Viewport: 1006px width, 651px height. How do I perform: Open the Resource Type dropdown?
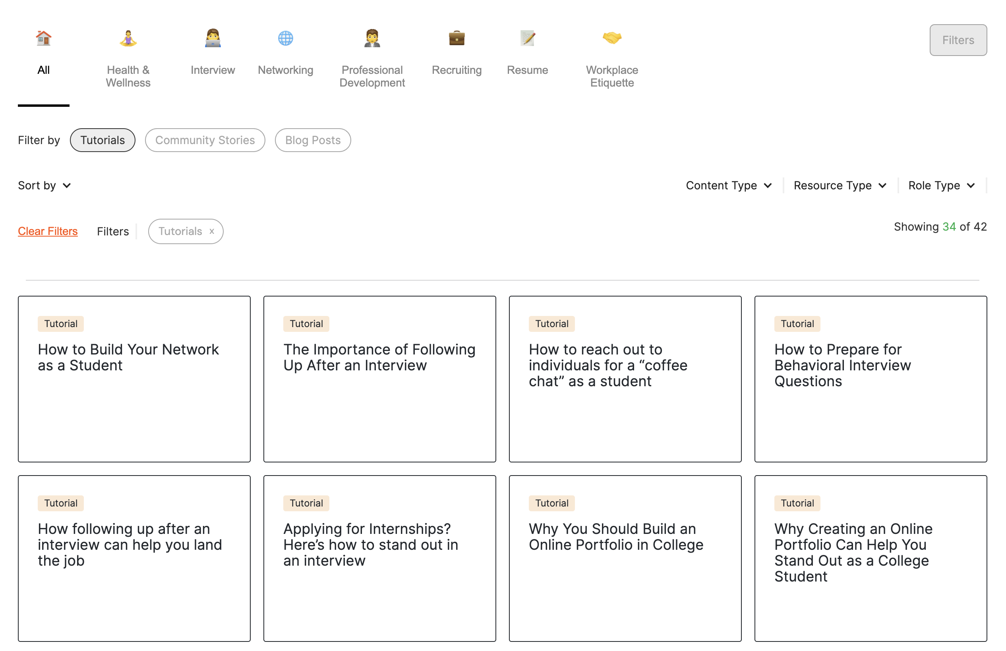pyautogui.click(x=840, y=185)
